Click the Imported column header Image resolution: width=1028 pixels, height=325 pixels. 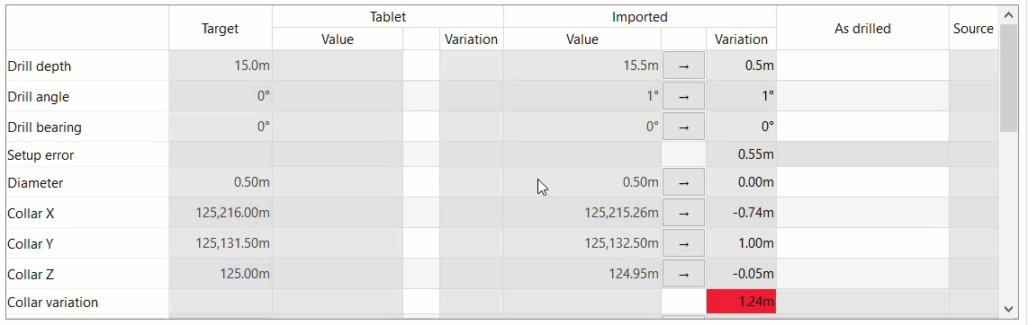[640, 17]
